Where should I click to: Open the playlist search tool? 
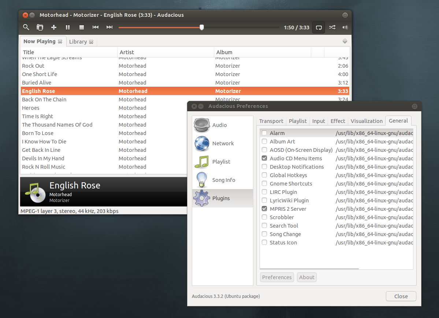point(26,27)
